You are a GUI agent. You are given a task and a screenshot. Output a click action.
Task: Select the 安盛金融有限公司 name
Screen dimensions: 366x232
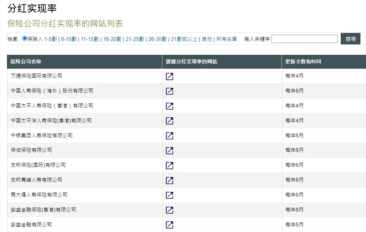tap(31, 224)
